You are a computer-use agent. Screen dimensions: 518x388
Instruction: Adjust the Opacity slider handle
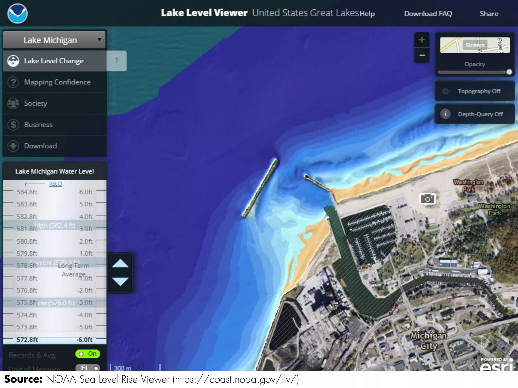pos(509,72)
